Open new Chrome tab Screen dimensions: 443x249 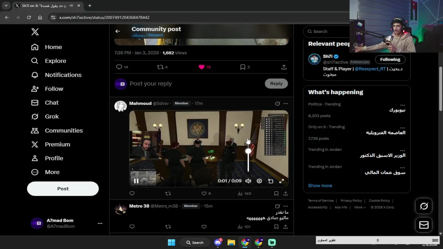[x=90, y=6]
